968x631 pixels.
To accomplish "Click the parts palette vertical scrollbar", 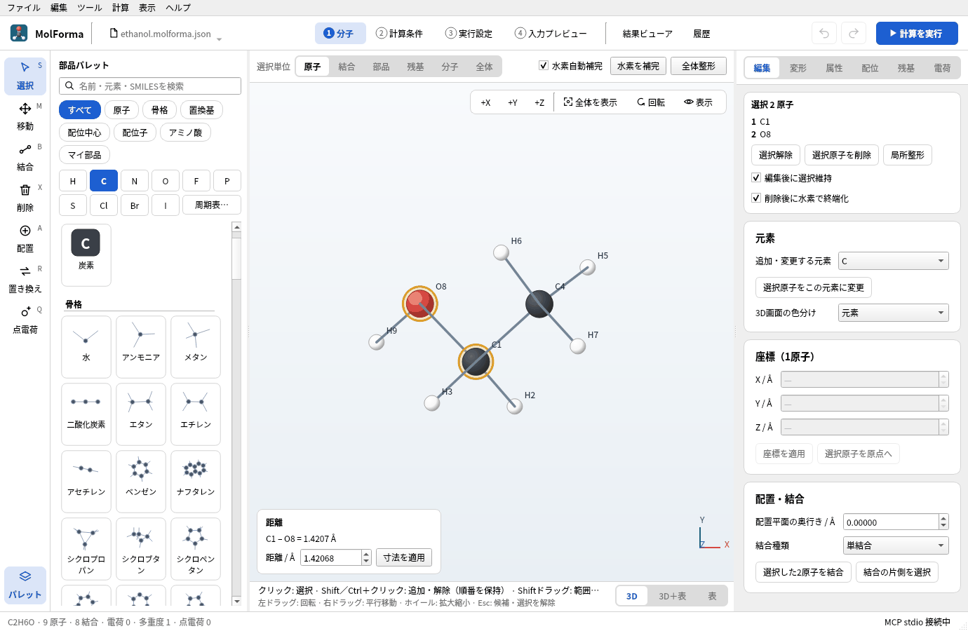I will click(x=236, y=414).
